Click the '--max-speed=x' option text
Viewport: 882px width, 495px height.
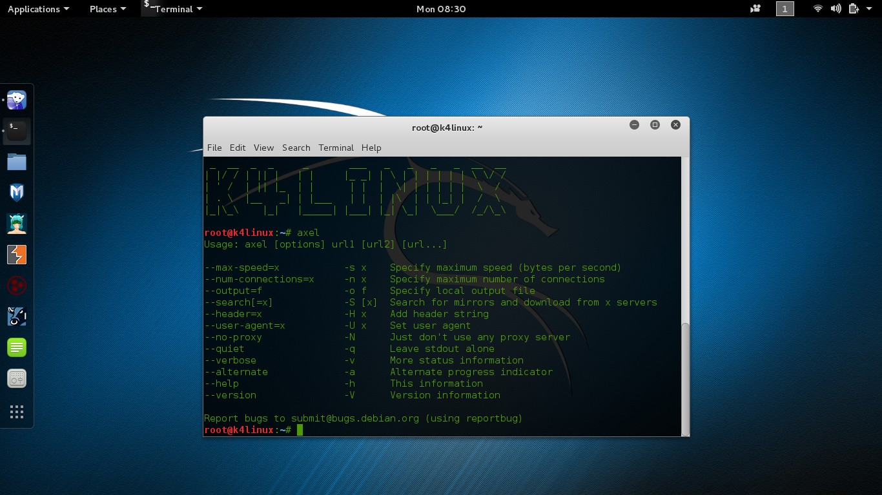tap(241, 267)
